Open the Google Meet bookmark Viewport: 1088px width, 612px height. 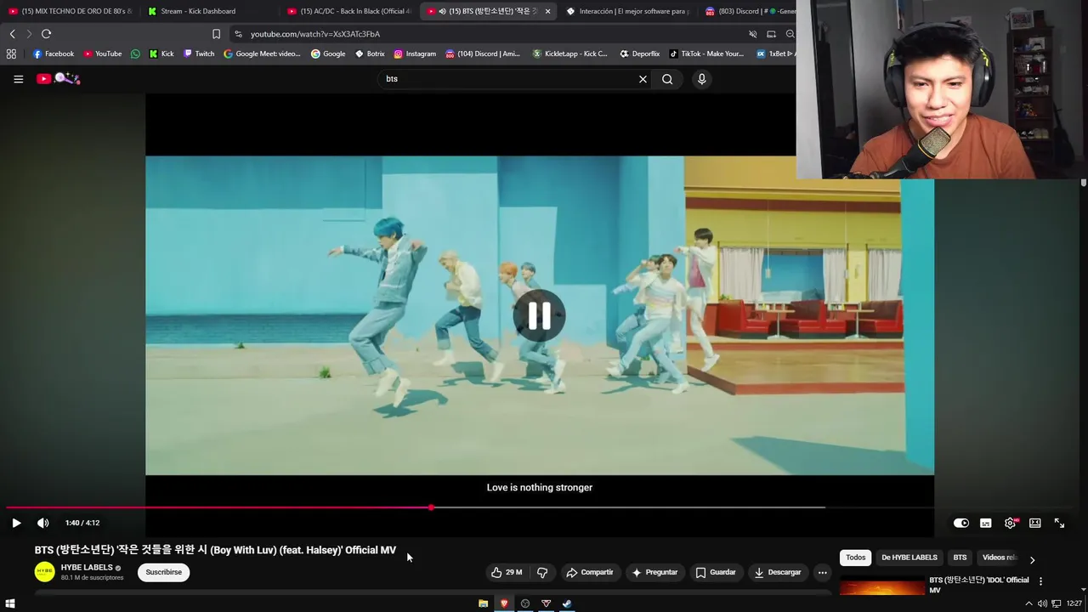(x=263, y=54)
